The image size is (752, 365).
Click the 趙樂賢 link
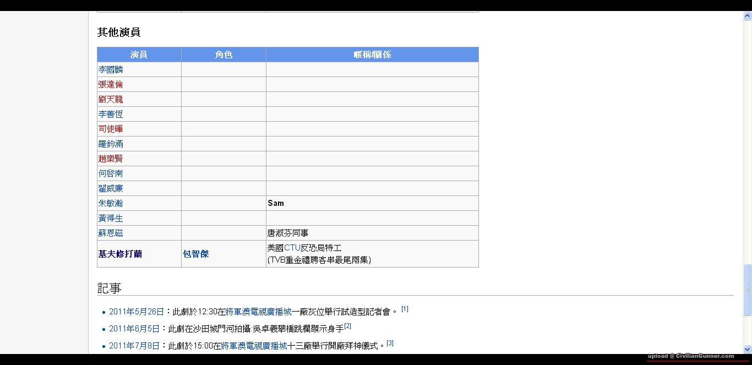(111, 159)
